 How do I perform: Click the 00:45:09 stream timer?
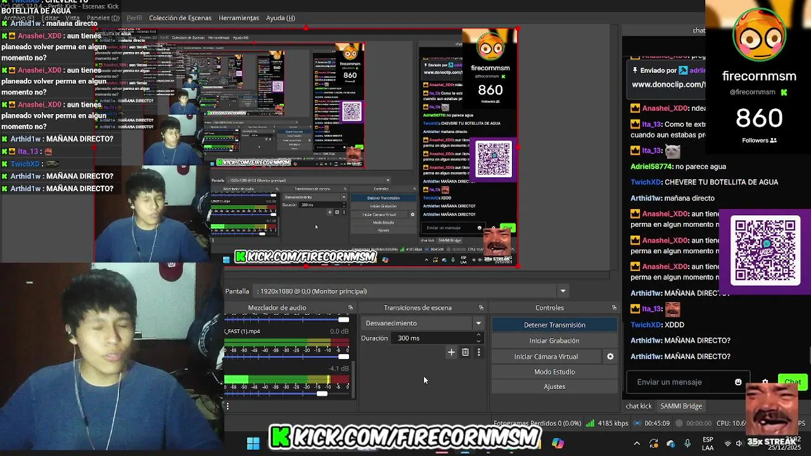tap(651, 423)
